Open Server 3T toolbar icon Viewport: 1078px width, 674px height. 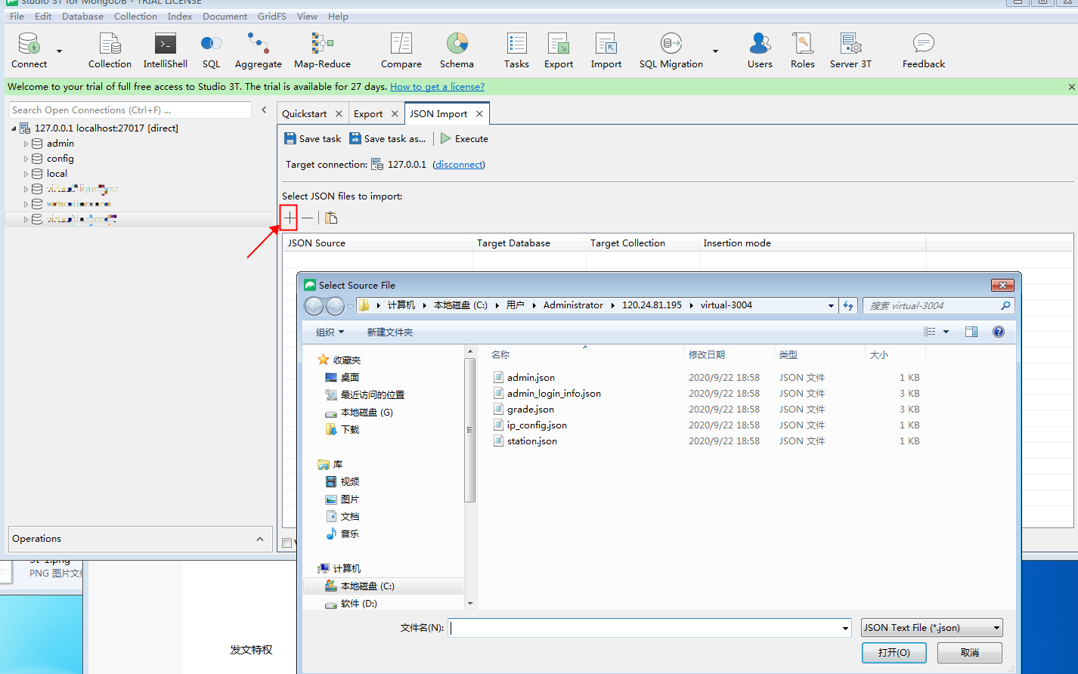[x=850, y=51]
